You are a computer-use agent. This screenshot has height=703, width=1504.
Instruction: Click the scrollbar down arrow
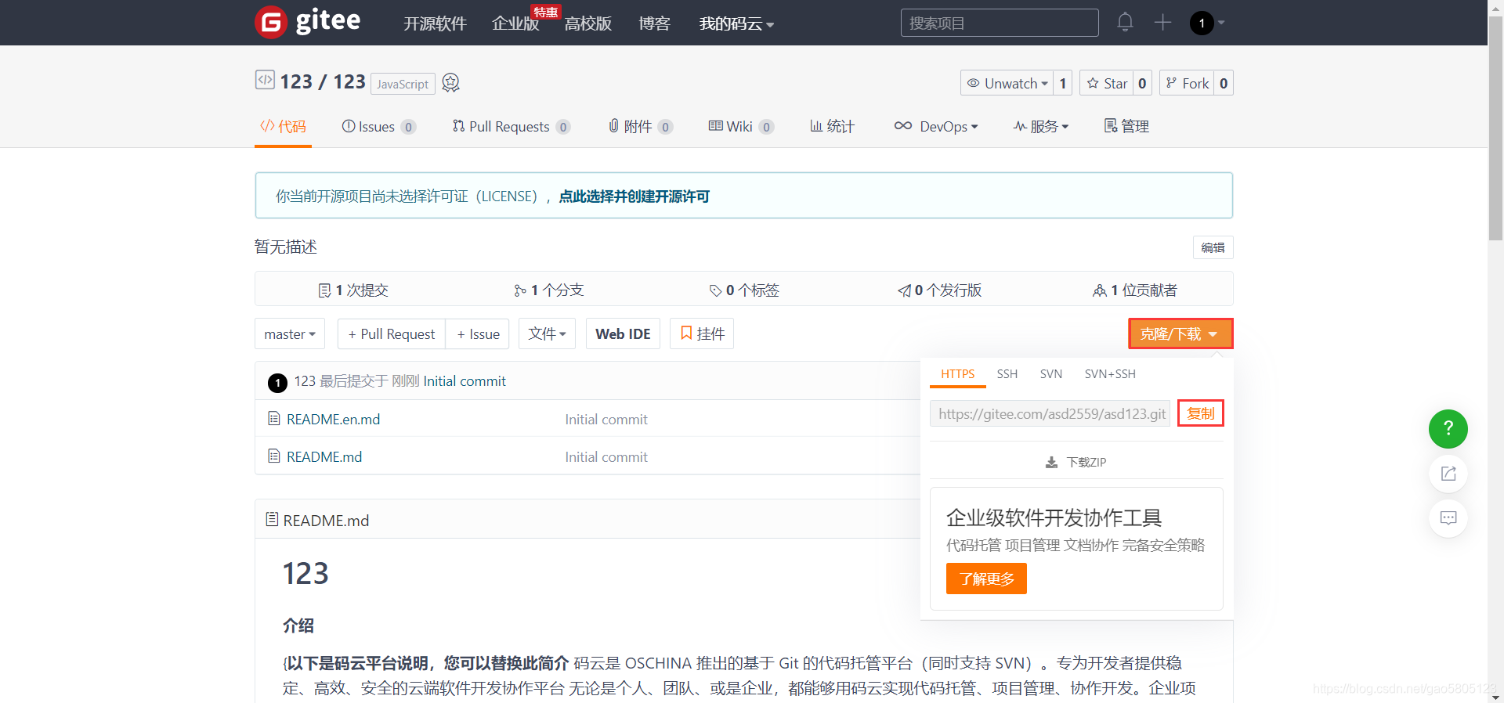(1495, 696)
